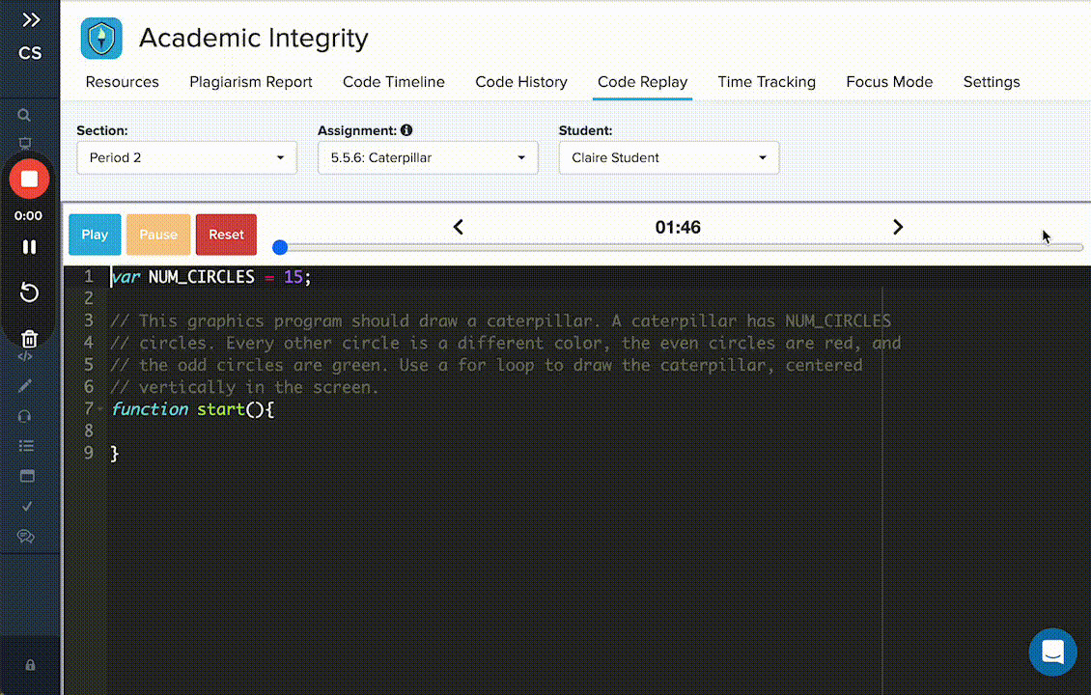Screen dimensions: 1091x695
Task: Open the help chat widget
Action: pyautogui.click(x=1052, y=652)
